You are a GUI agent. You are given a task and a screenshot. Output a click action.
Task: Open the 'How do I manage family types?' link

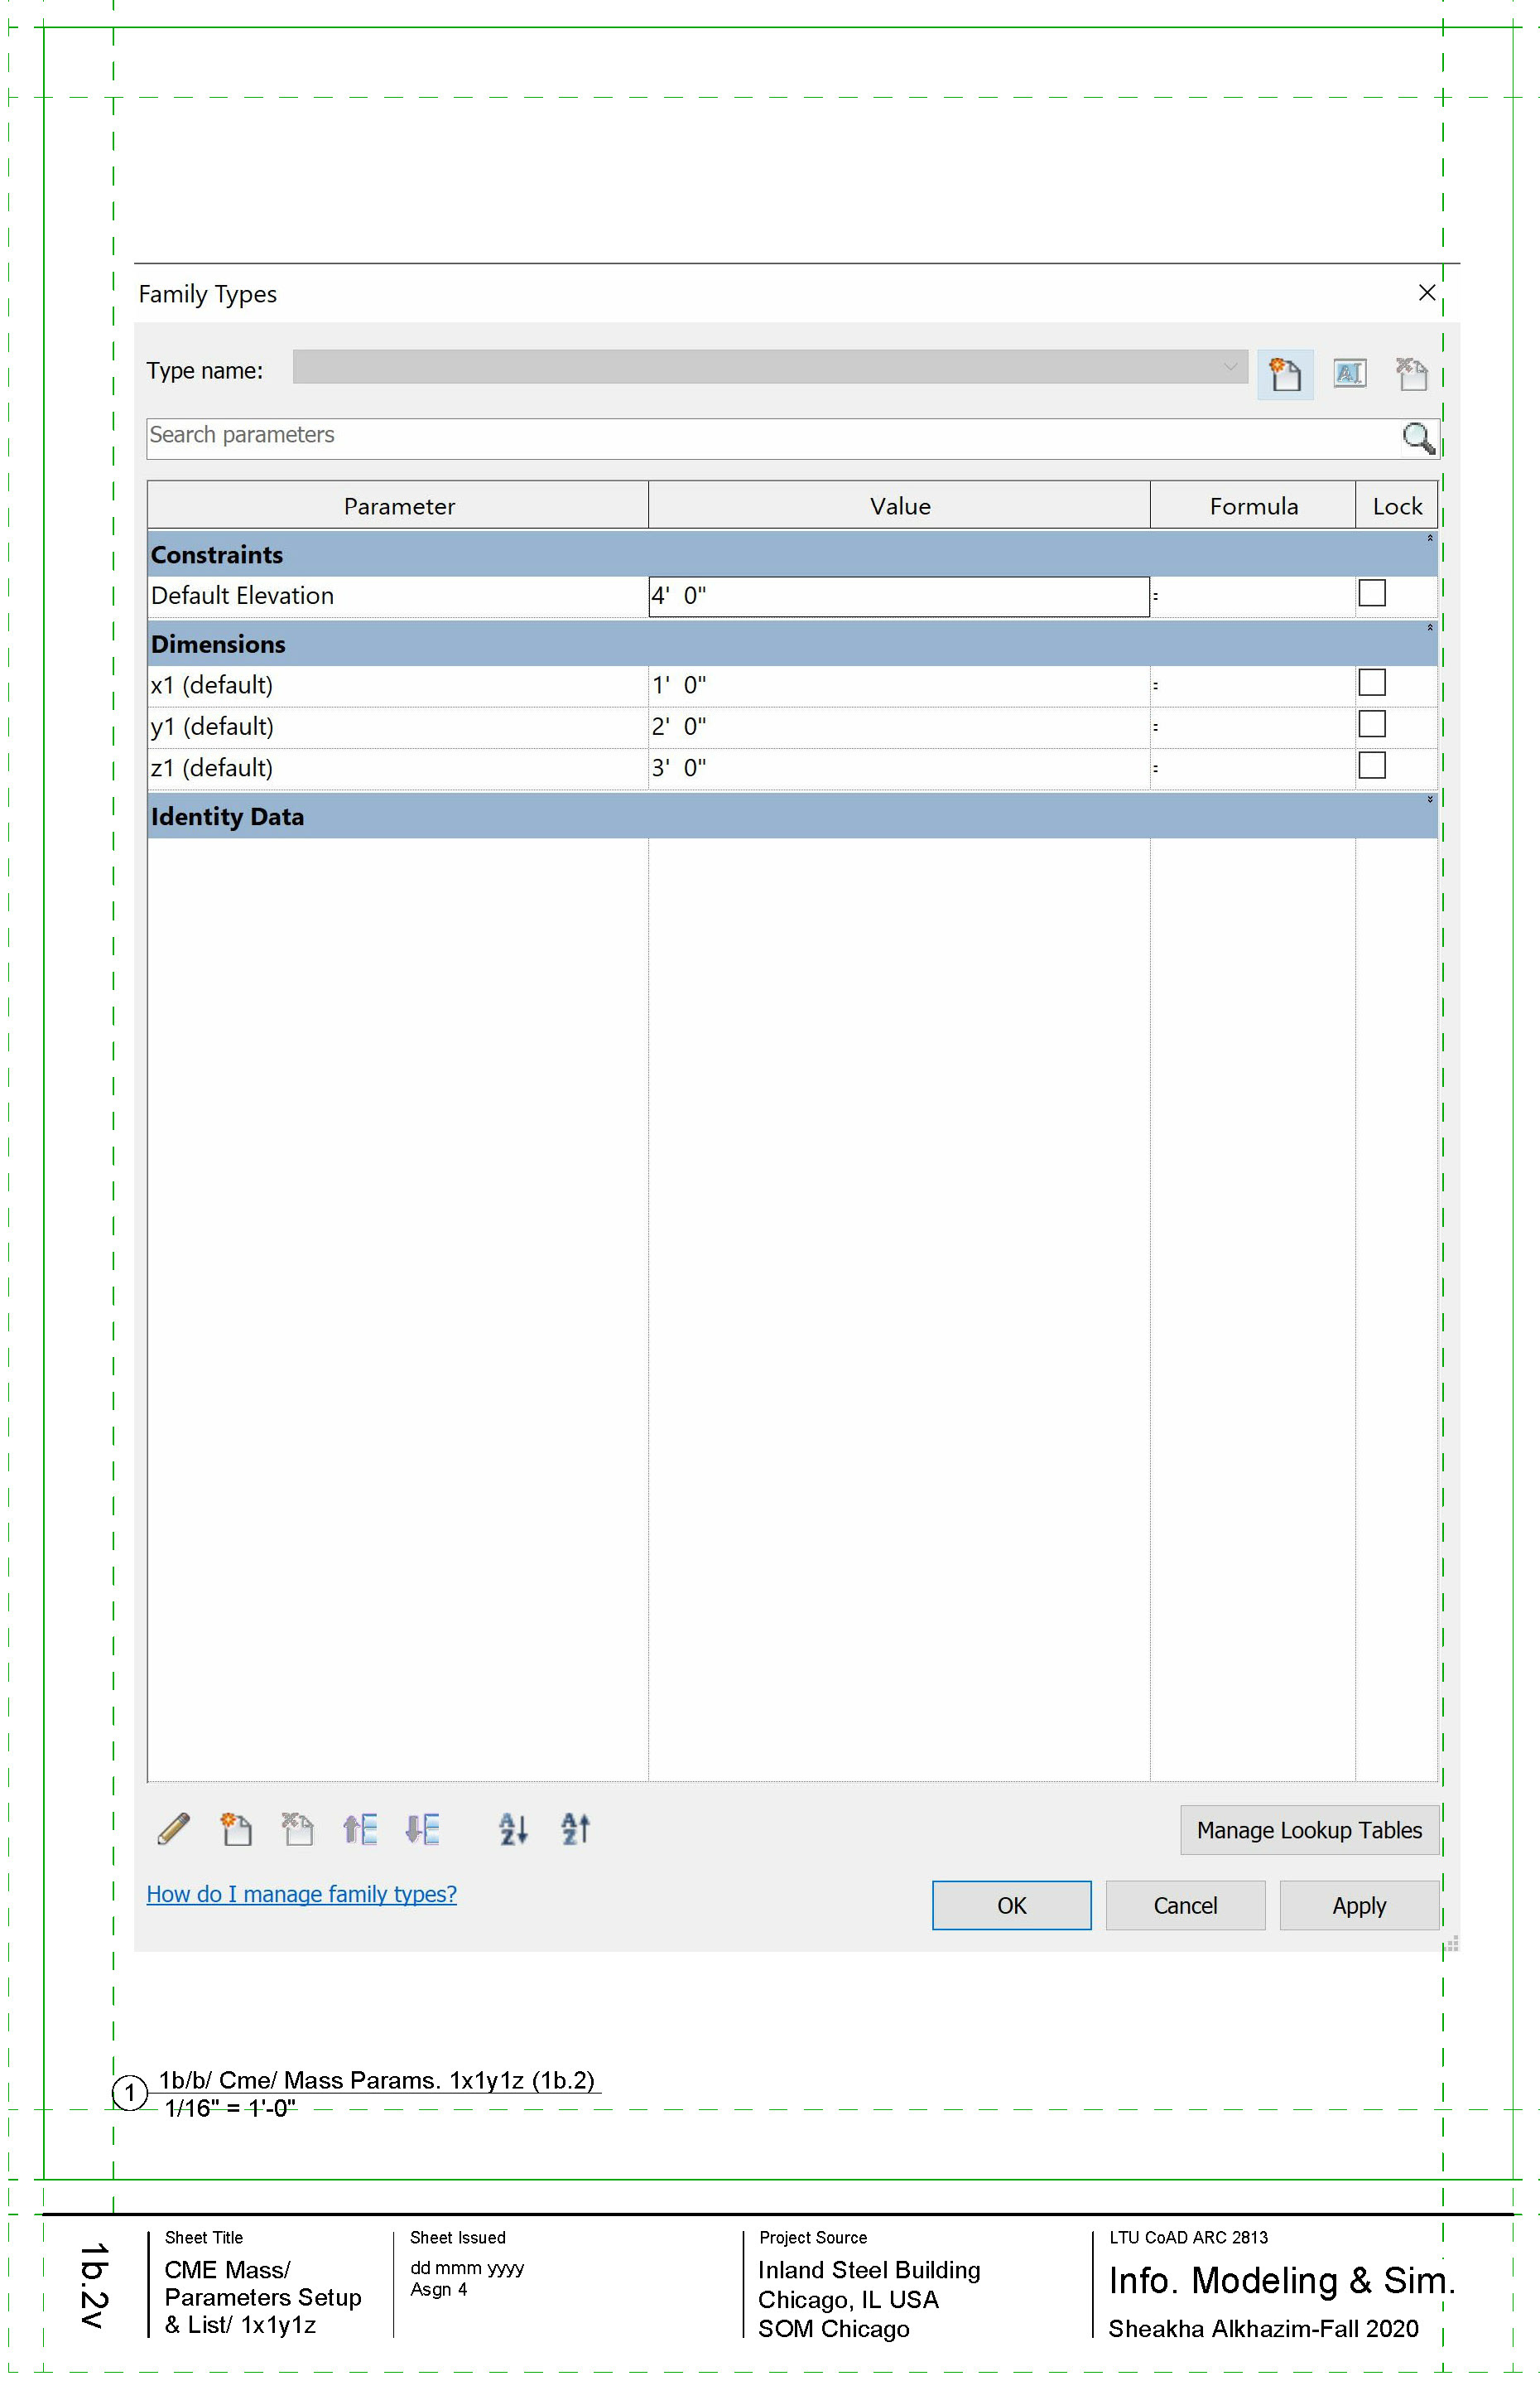[301, 1894]
